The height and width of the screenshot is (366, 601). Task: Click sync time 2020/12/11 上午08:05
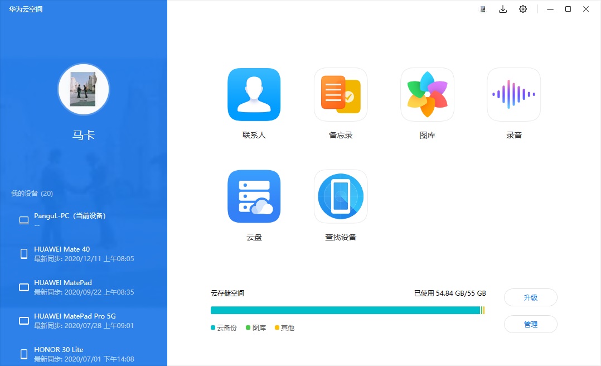tap(99, 258)
